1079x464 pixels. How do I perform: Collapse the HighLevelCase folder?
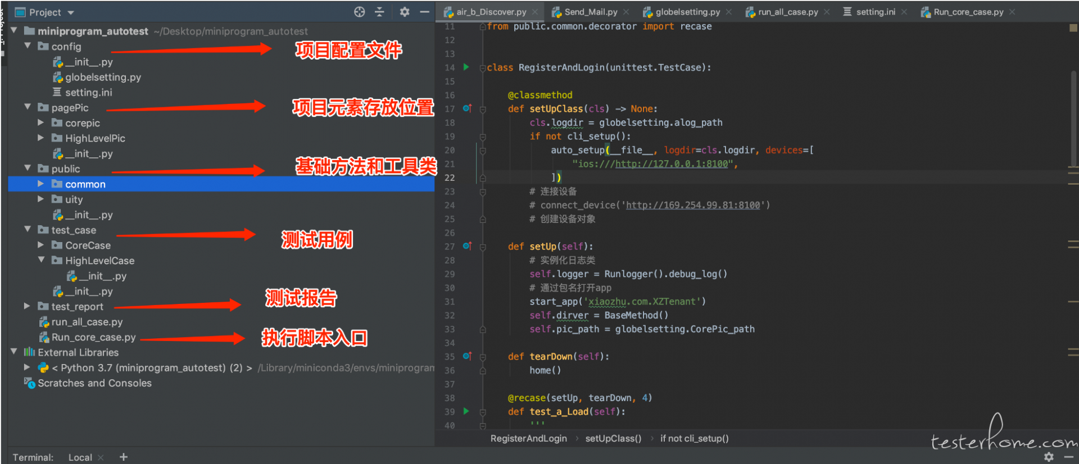pyautogui.click(x=40, y=260)
